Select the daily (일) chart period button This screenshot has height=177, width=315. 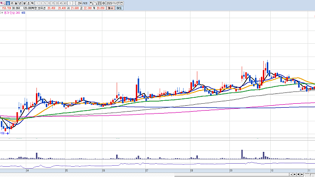click(x=8, y=3)
